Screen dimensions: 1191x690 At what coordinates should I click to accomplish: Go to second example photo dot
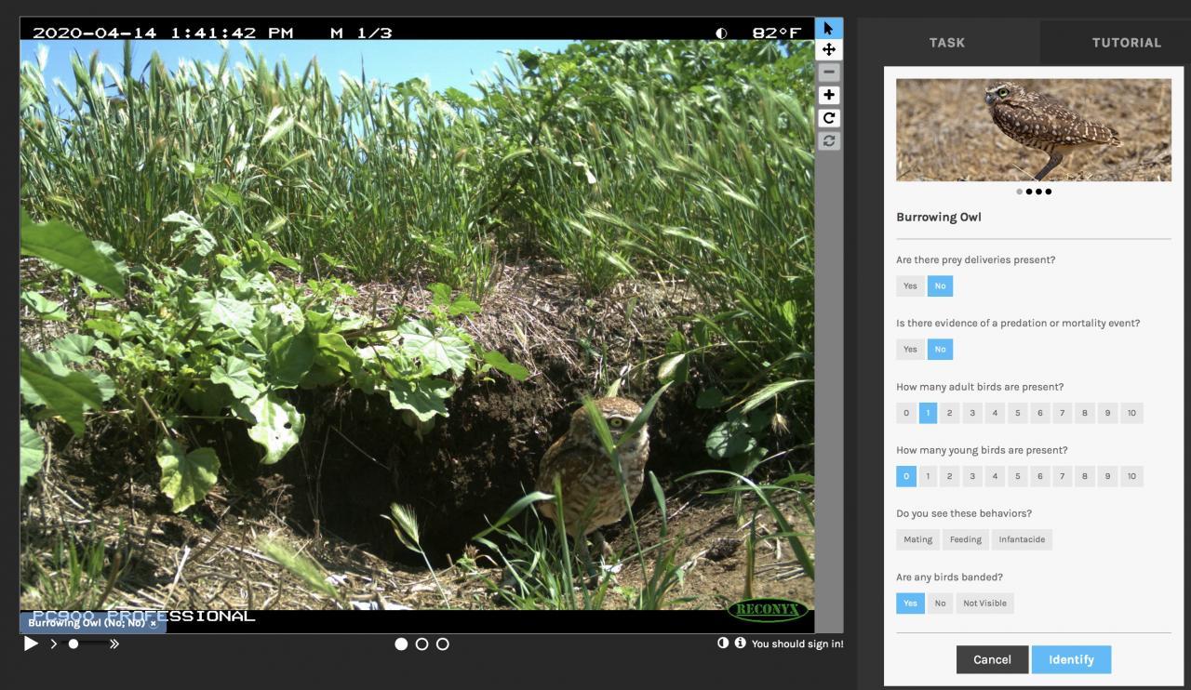[x=1028, y=192]
